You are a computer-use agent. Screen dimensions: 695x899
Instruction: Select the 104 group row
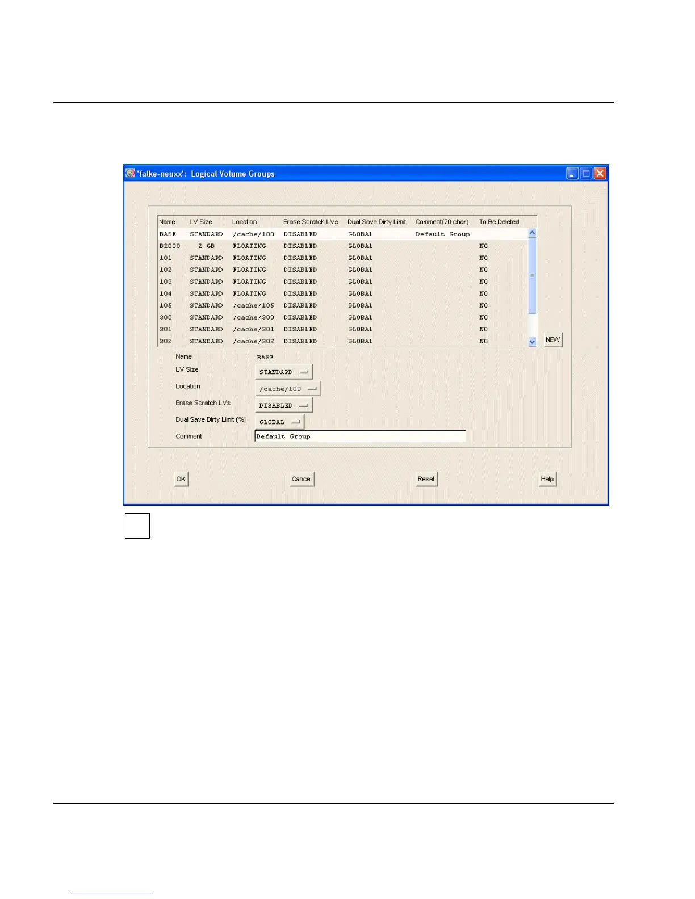pyautogui.click(x=342, y=293)
